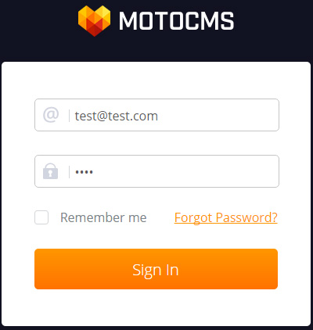313x330 pixels.
Task: Focus the email field containing test@test.com
Action: tap(156, 115)
